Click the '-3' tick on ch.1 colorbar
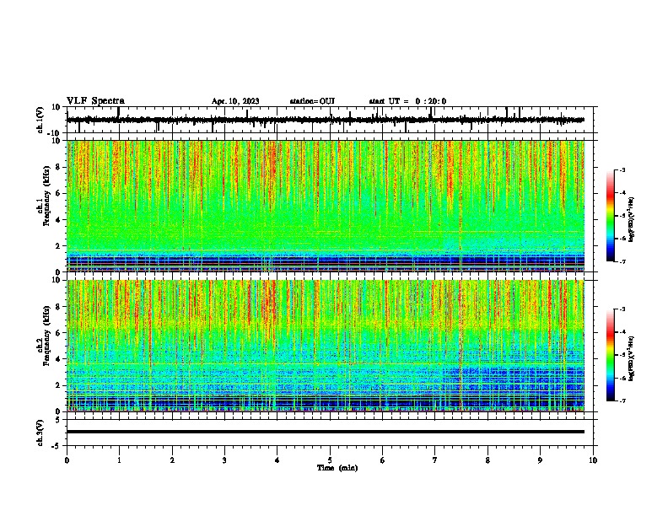The height and width of the screenshot is (516, 668). [622, 169]
